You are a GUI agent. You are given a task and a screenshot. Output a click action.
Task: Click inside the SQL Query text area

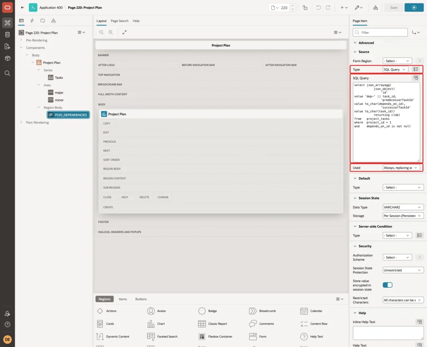click(x=386, y=122)
